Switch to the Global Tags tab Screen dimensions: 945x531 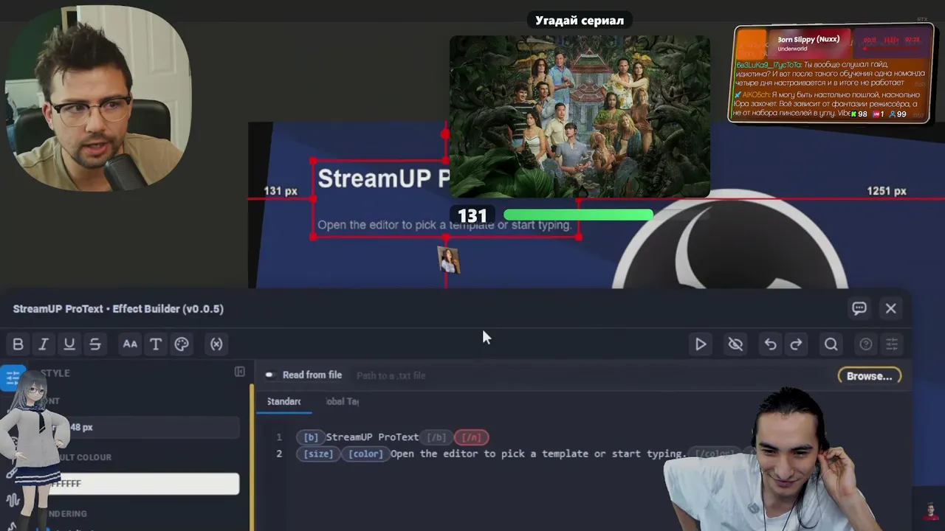(x=342, y=401)
